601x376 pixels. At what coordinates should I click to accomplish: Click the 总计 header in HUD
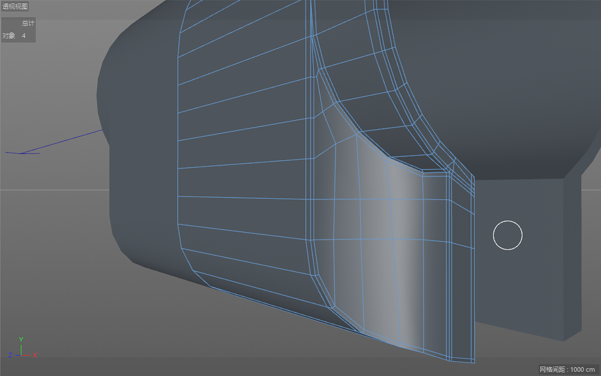(x=28, y=23)
